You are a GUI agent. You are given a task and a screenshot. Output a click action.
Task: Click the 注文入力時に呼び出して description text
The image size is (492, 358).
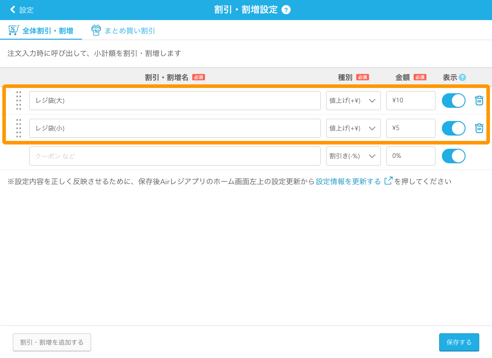pos(94,53)
